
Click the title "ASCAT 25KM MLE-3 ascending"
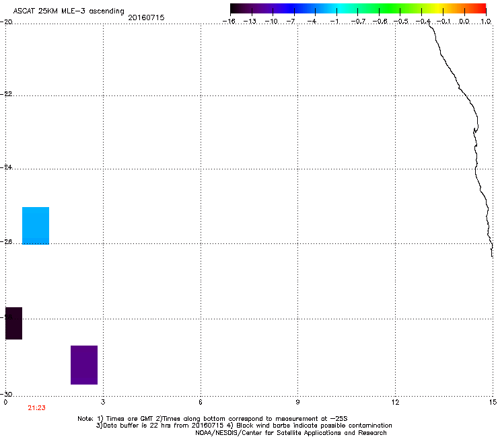pyautogui.click(x=69, y=11)
